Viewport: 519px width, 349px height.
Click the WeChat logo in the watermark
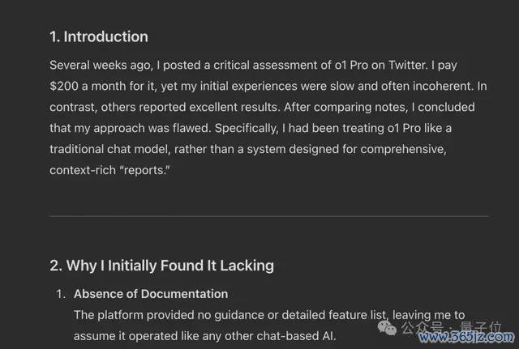387,328
